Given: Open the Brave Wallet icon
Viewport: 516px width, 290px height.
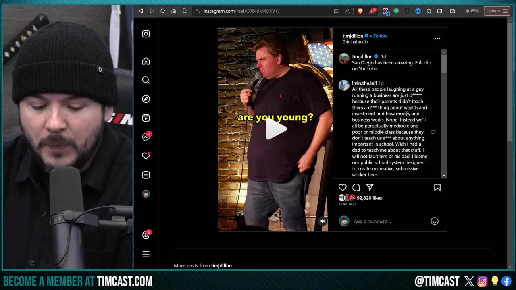Looking at the screenshot, I should tap(452, 11).
